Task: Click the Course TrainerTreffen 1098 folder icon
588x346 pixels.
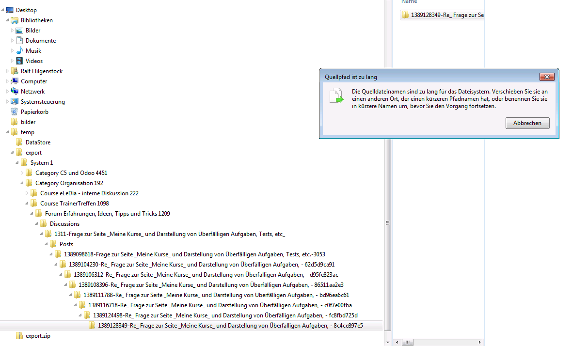Action: (x=34, y=204)
